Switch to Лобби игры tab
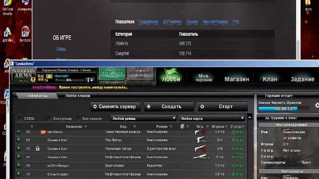The height and width of the screenshot is (179, 319). click(37, 95)
